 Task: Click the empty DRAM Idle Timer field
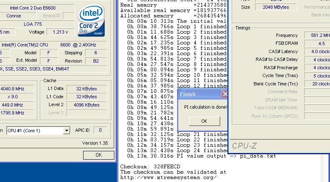(317, 100)
